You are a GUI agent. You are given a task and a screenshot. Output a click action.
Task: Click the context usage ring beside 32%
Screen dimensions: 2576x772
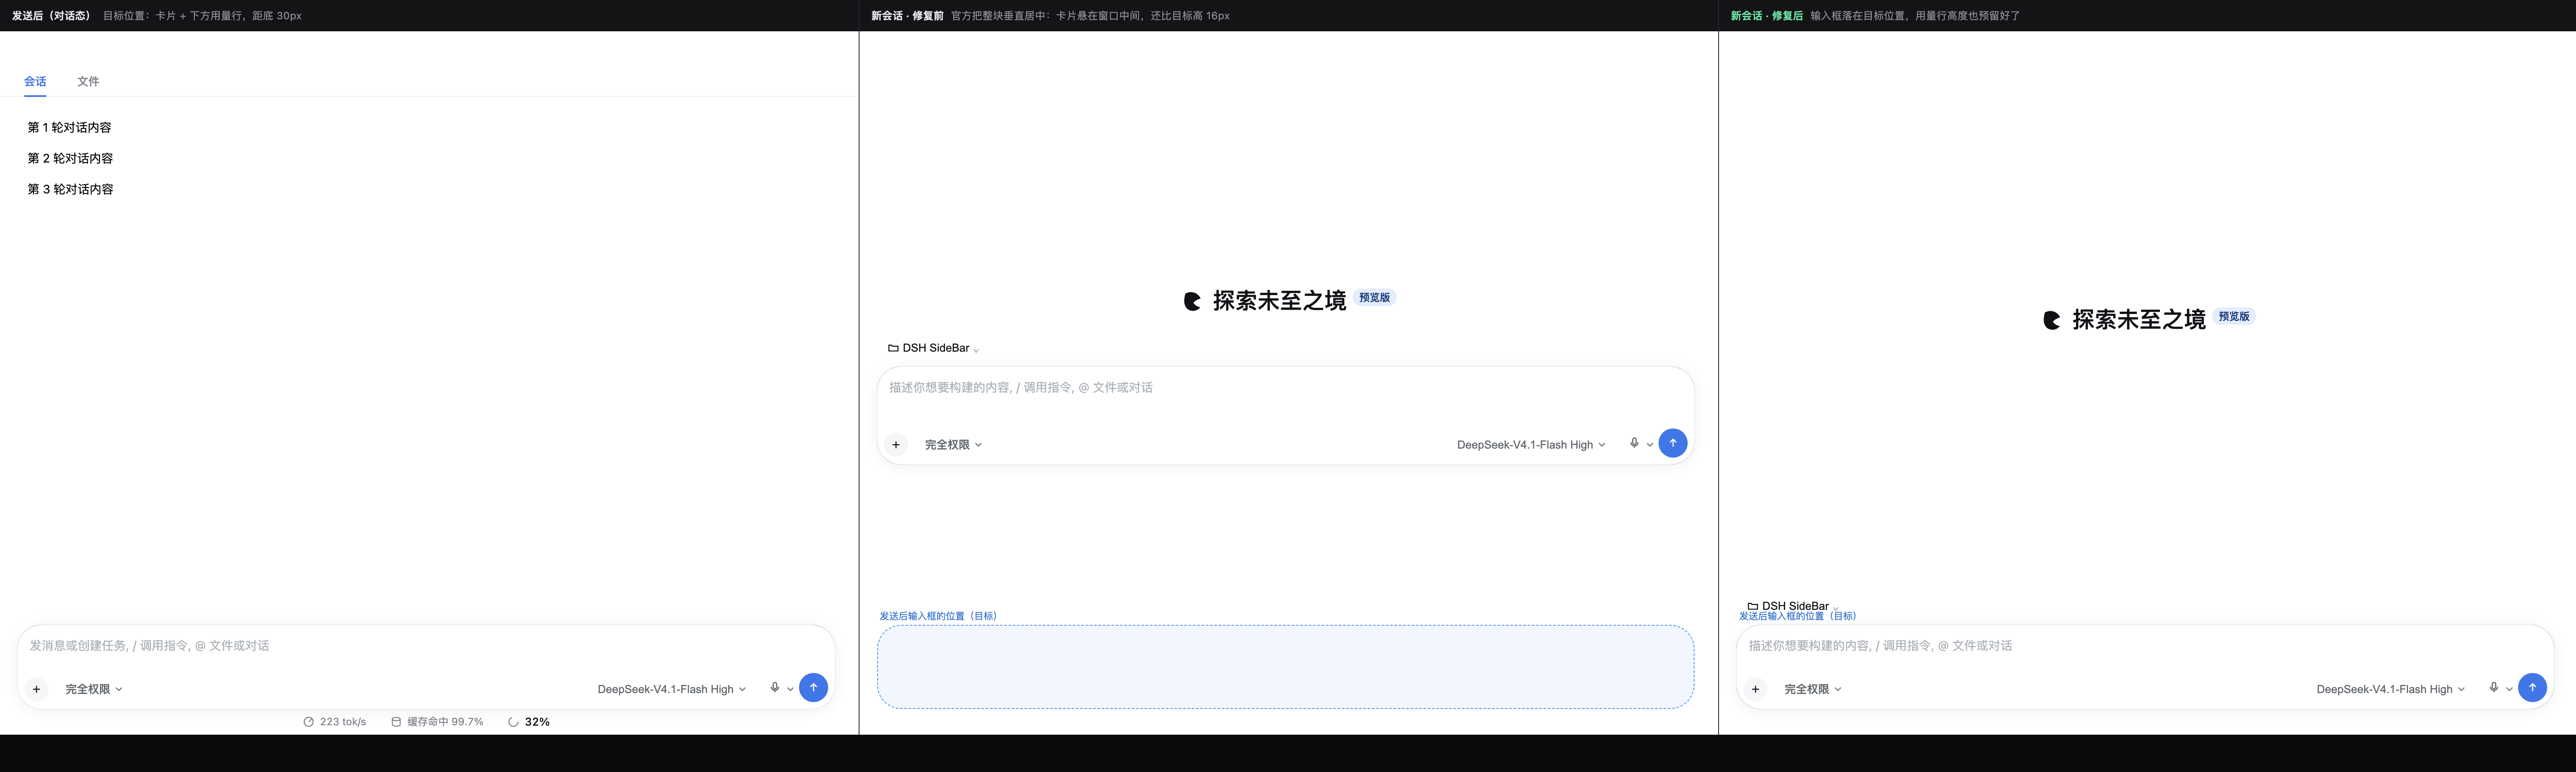pos(513,722)
